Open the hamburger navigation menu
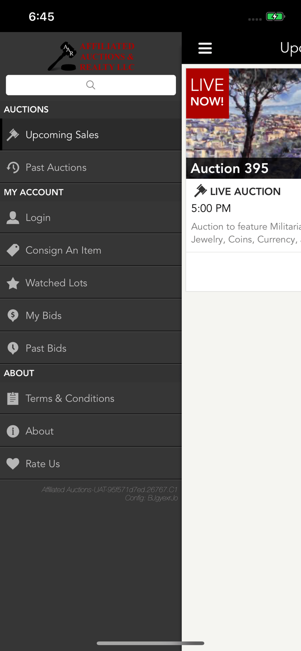Viewport: 301px width, 651px height. 205,48
